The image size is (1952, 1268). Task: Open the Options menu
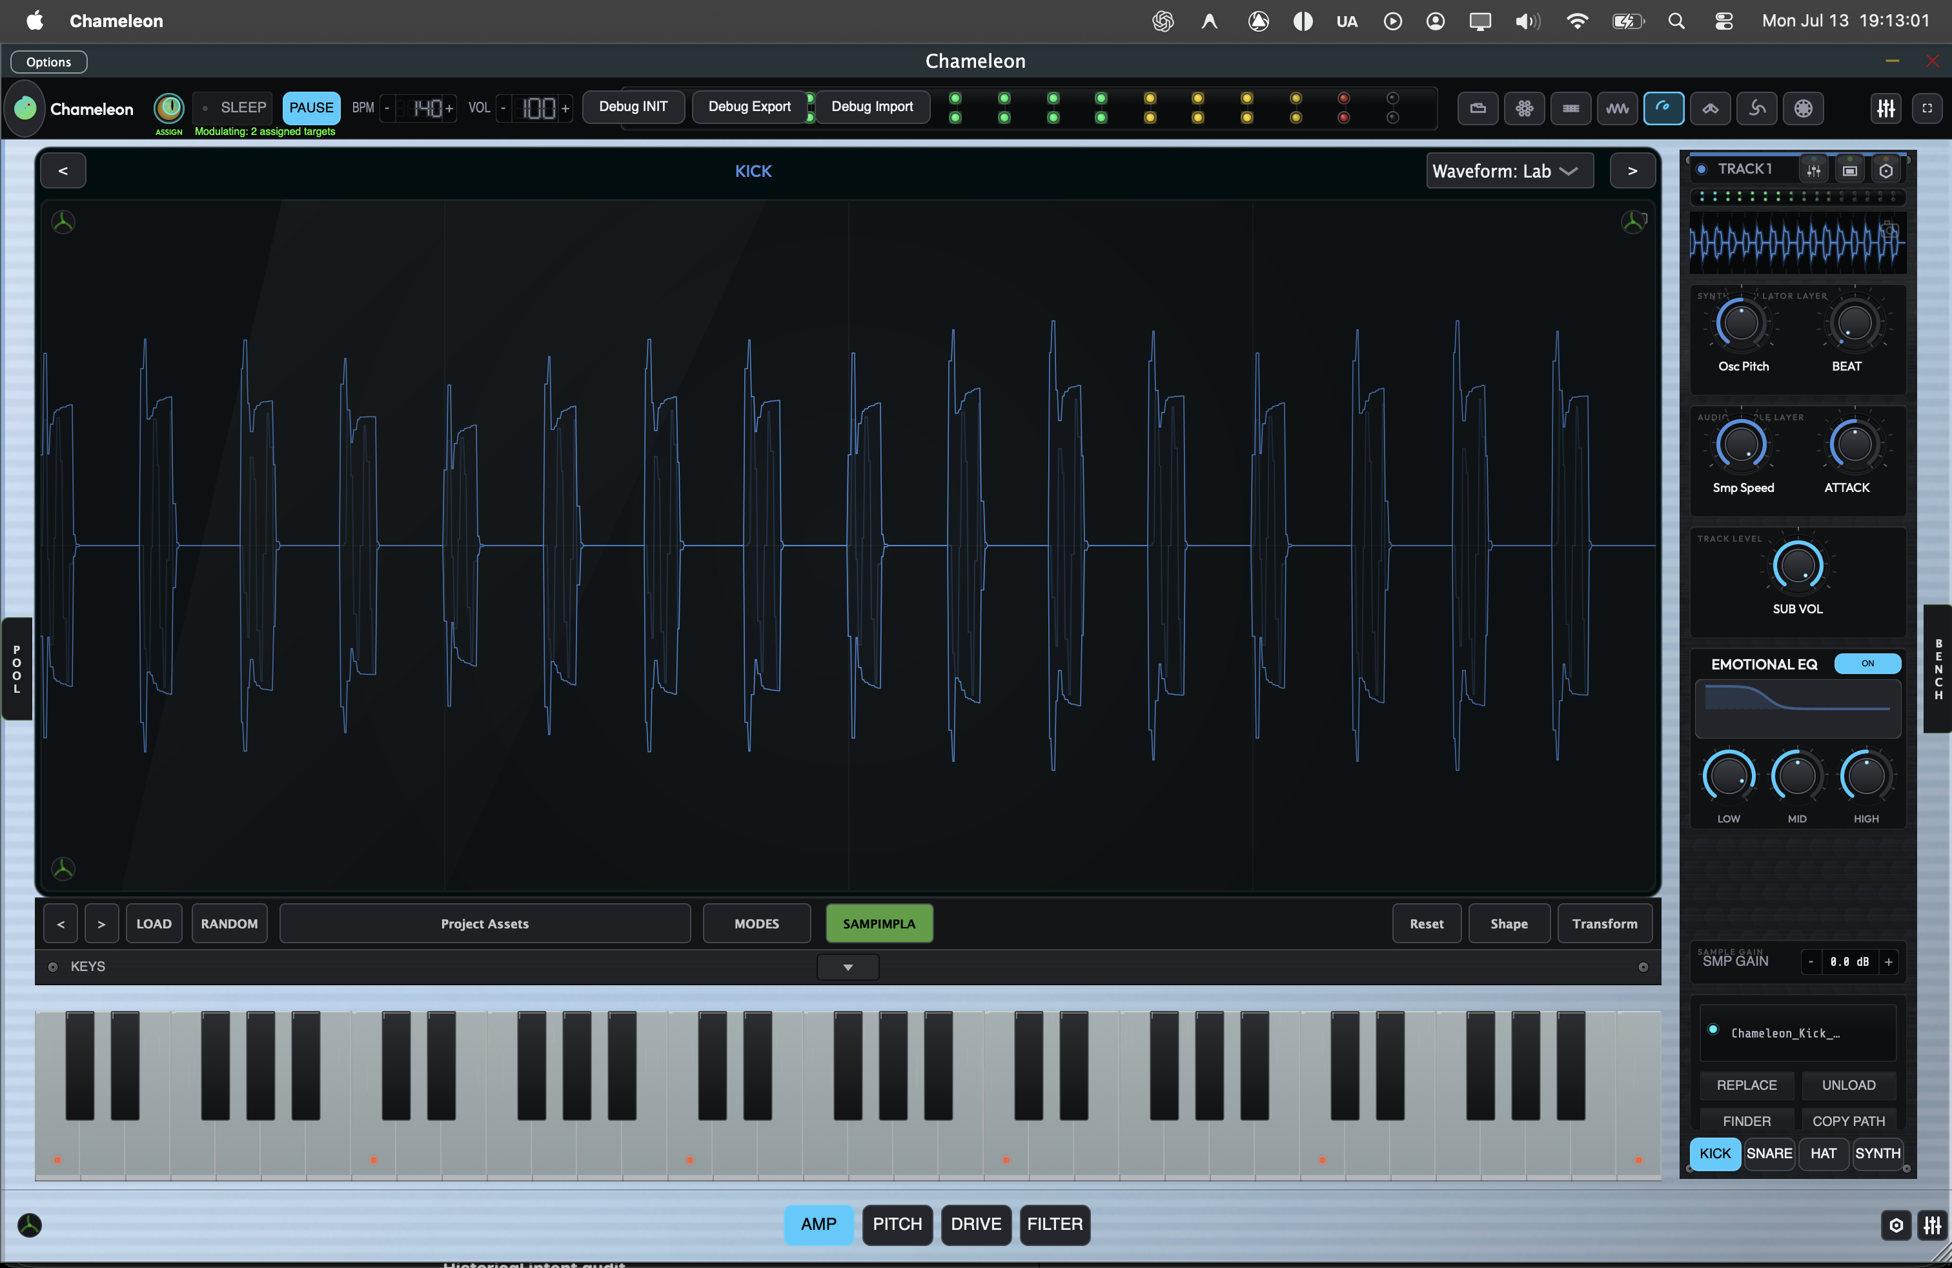48,63
